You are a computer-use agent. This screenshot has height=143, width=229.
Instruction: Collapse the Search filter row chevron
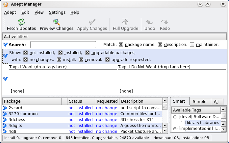coord(5,45)
